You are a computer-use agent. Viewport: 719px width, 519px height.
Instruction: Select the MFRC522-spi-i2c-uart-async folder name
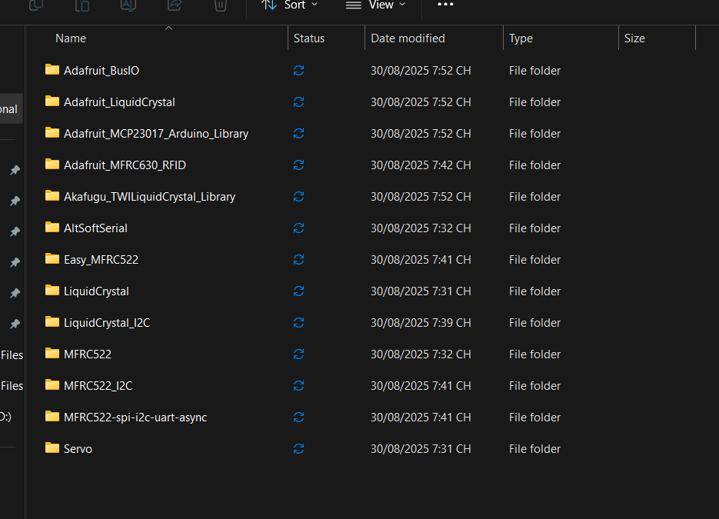tap(135, 418)
